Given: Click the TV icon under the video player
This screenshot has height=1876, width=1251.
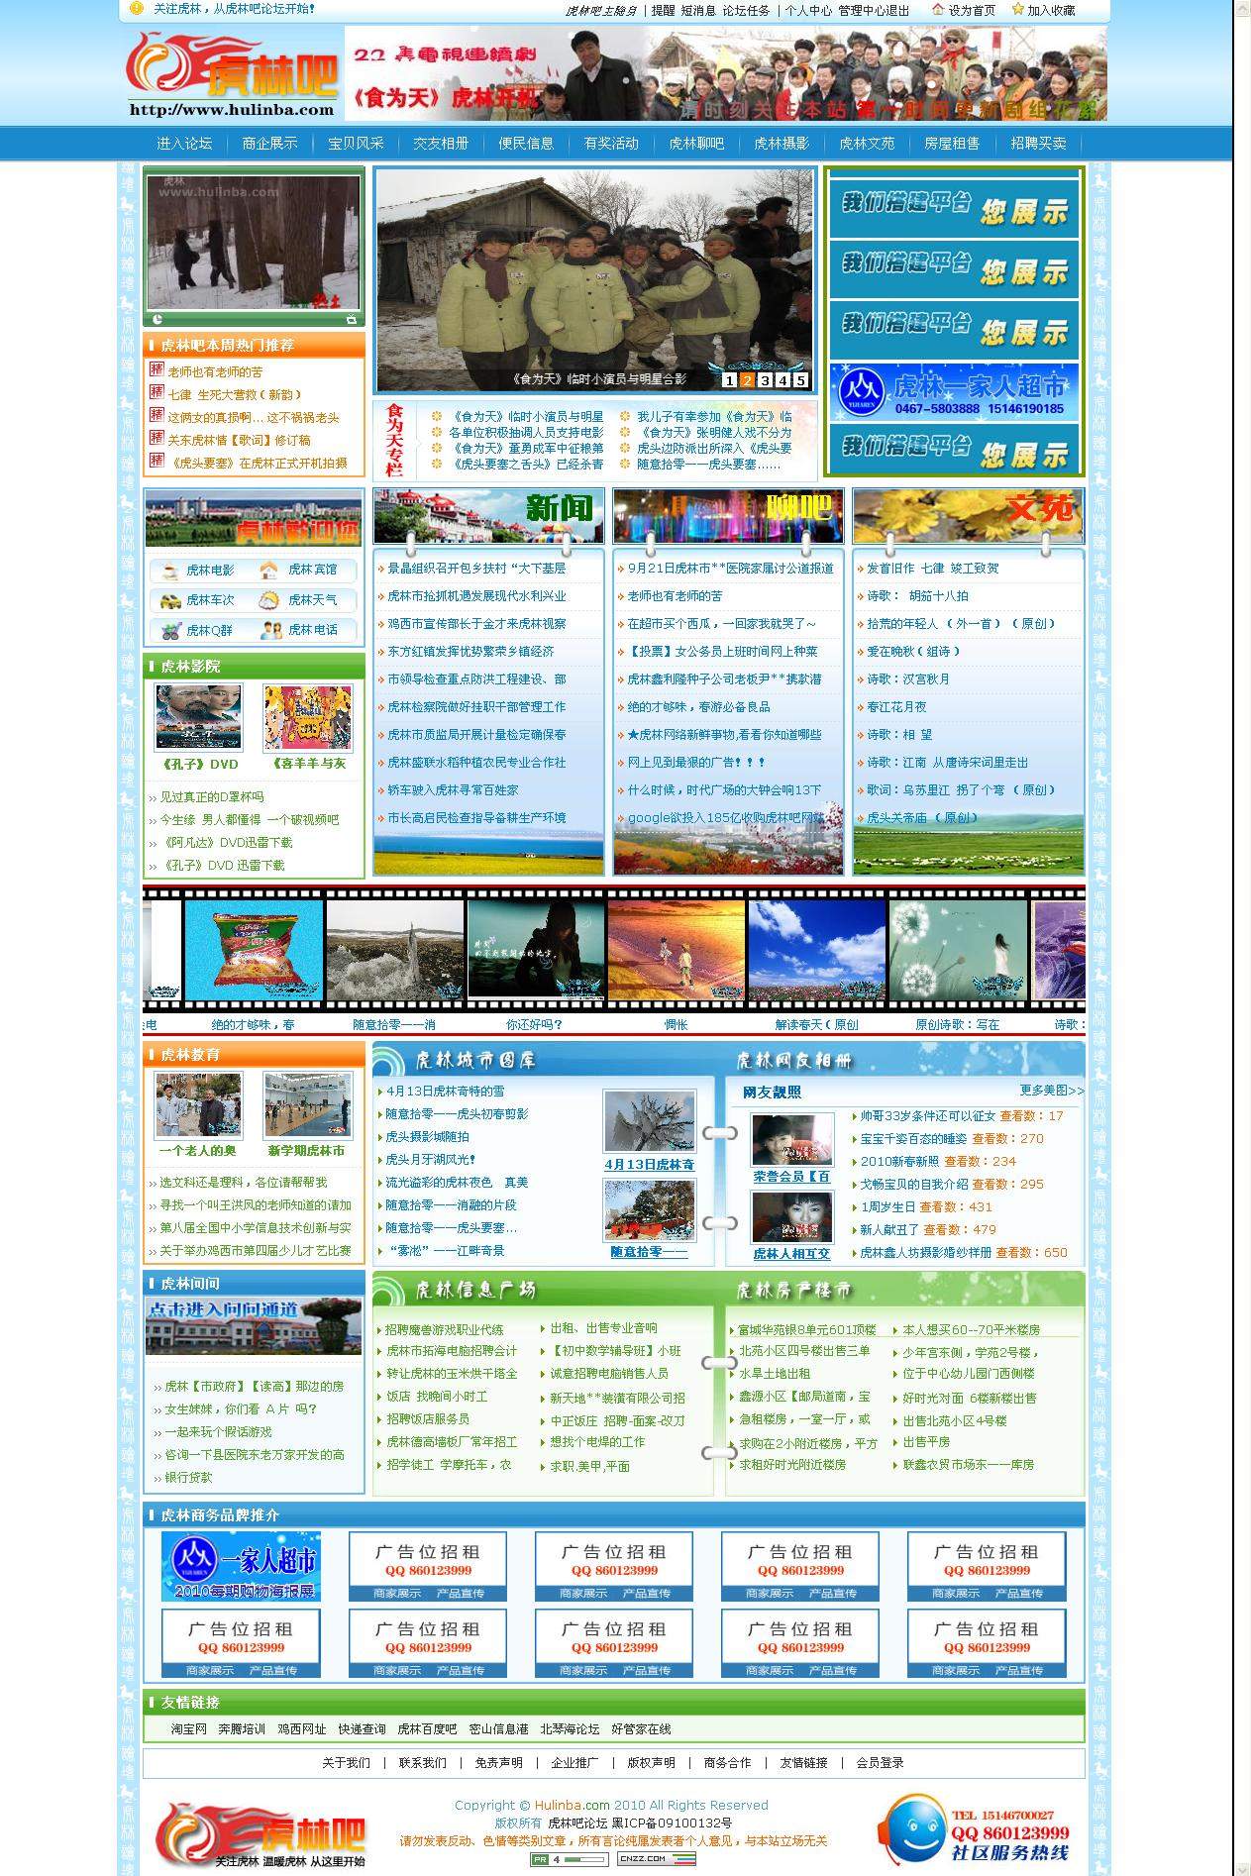Looking at the screenshot, I should click(x=352, y=319).
